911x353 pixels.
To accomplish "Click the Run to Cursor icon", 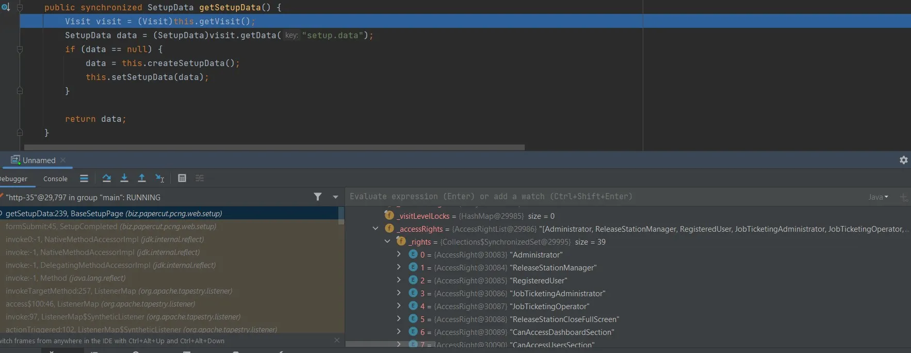I will click(x=160, y=179).
